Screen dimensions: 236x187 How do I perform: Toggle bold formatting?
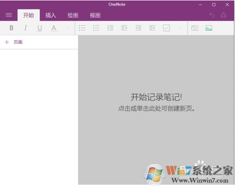pos(11,28)
